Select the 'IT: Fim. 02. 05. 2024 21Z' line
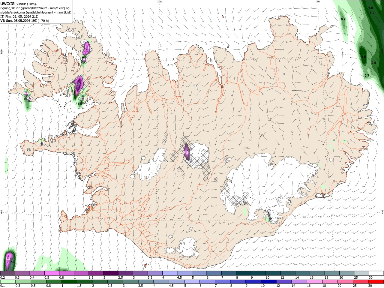384x288 pixels. pos(19,16)
